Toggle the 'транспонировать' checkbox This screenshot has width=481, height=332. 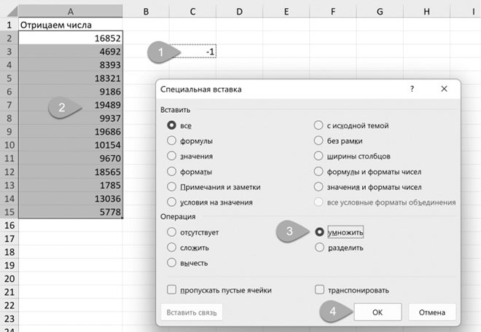coord(319,290)
